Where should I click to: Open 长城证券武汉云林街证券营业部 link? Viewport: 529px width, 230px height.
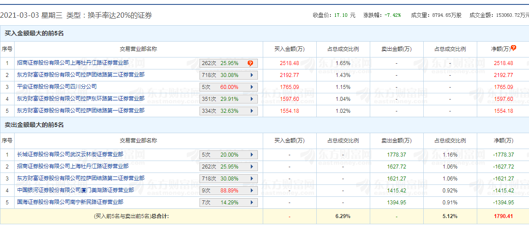tap(70, 154)
